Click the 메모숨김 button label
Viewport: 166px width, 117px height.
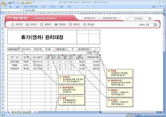pos(91,24)
